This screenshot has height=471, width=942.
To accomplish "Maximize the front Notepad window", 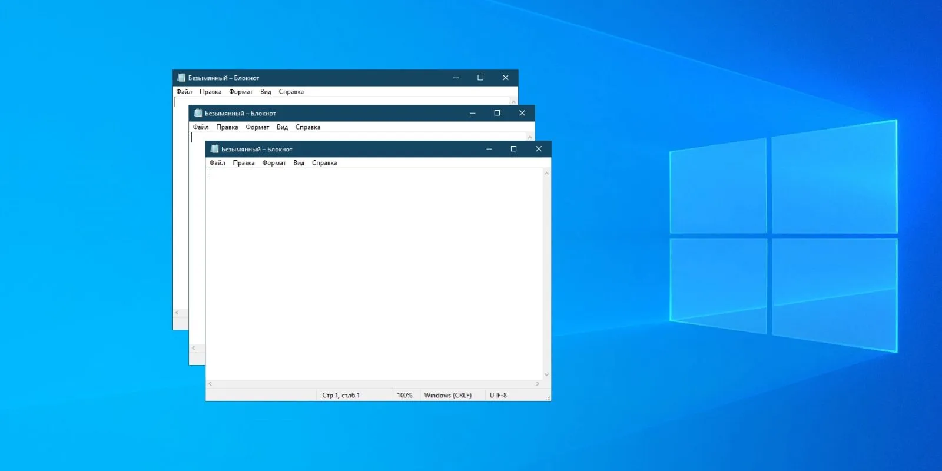I will tap(513, 149).
